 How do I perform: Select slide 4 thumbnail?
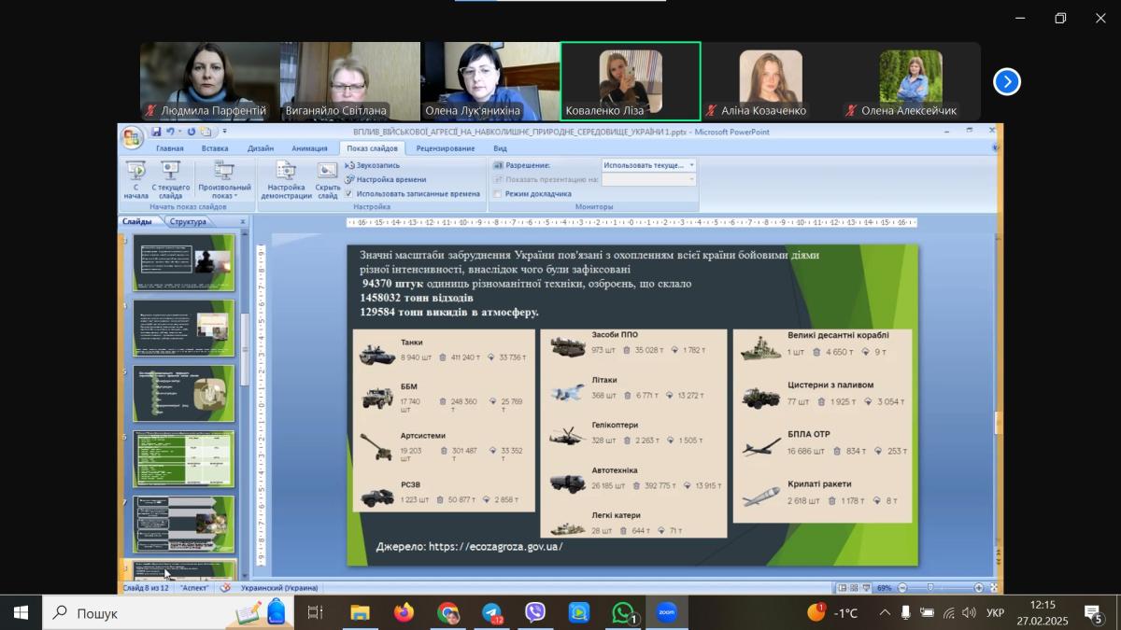[184, 328]
